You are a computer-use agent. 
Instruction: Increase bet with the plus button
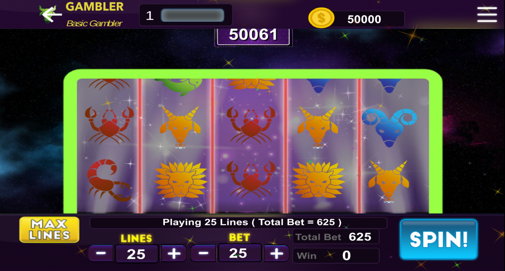(x=276, y=254)
